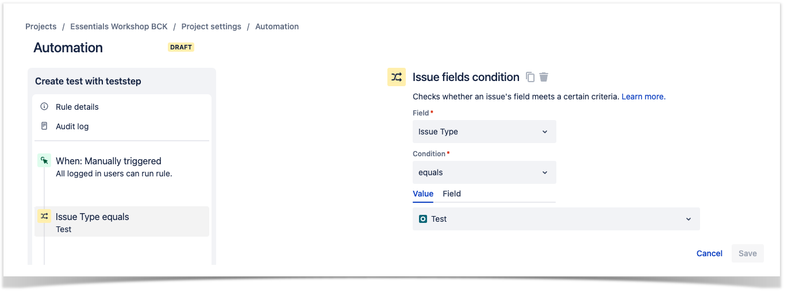Switch to the Value tab

click(423, 194)
